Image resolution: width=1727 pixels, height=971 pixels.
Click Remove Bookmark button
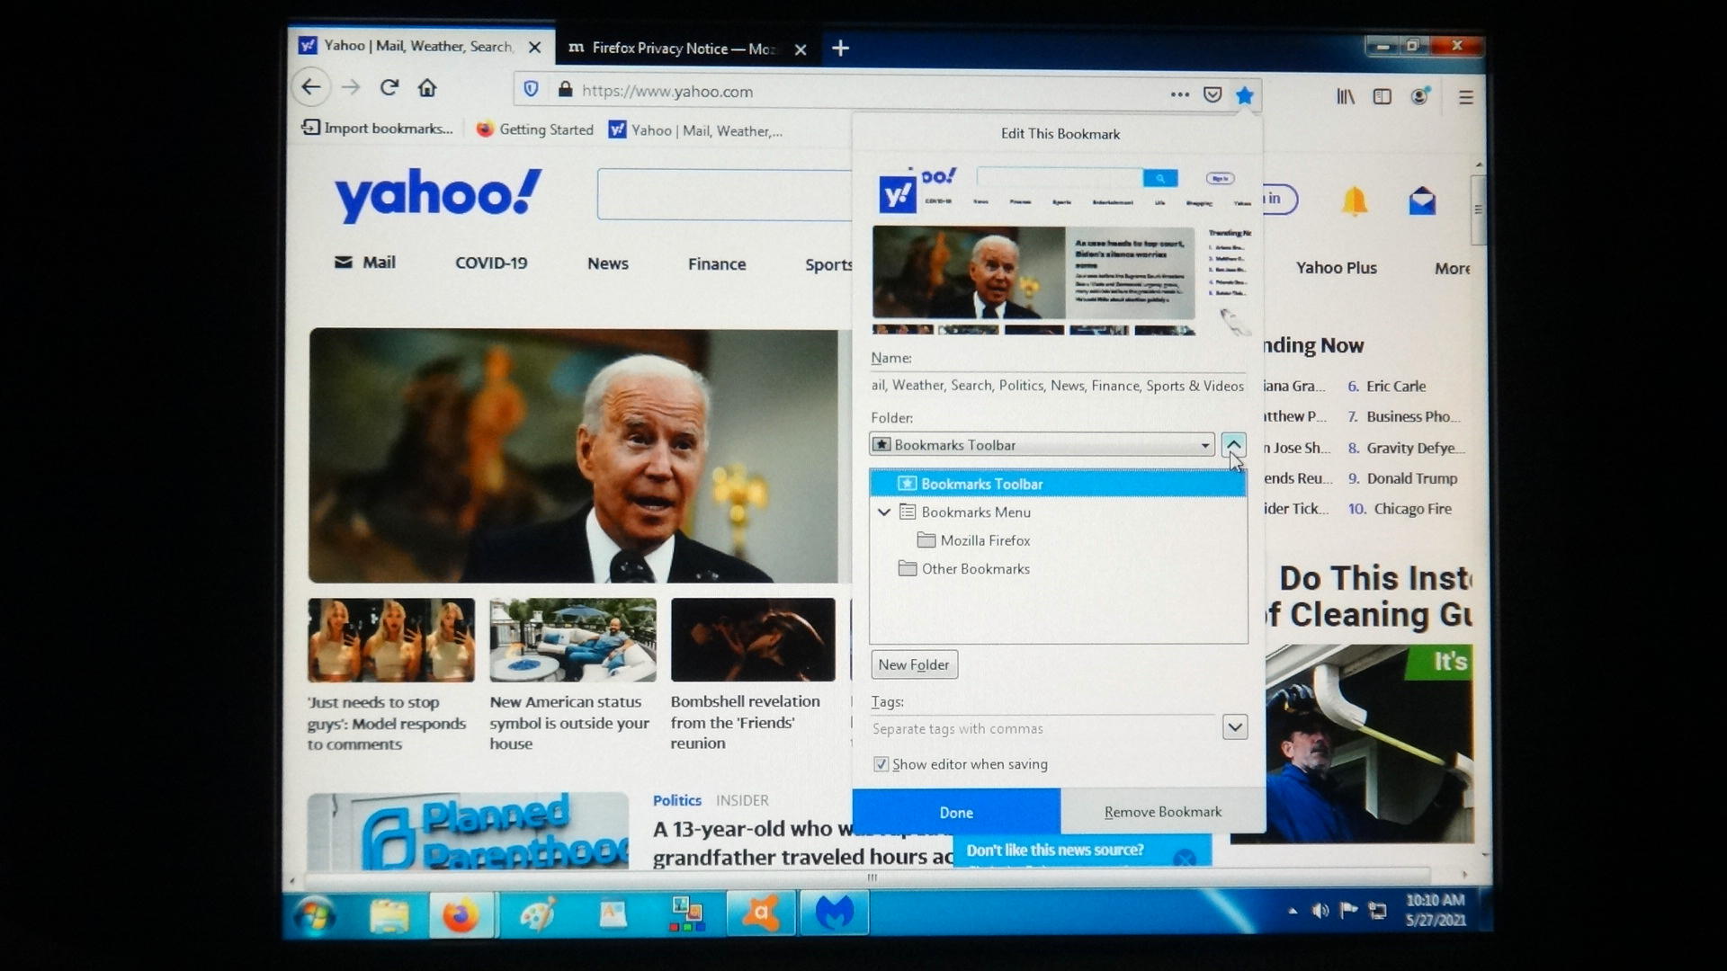coord(1163,812)
